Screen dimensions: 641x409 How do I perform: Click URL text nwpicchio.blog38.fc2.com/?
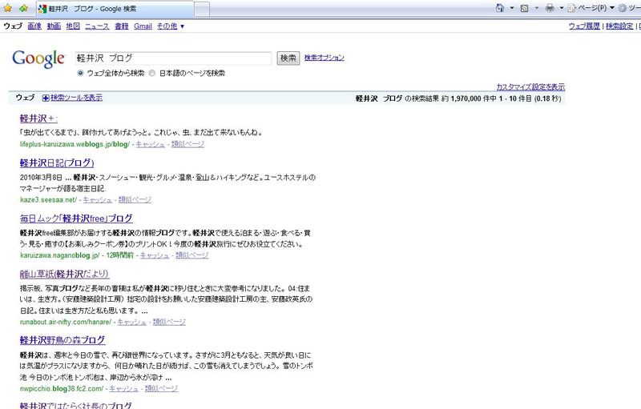[x=62, y=389]
